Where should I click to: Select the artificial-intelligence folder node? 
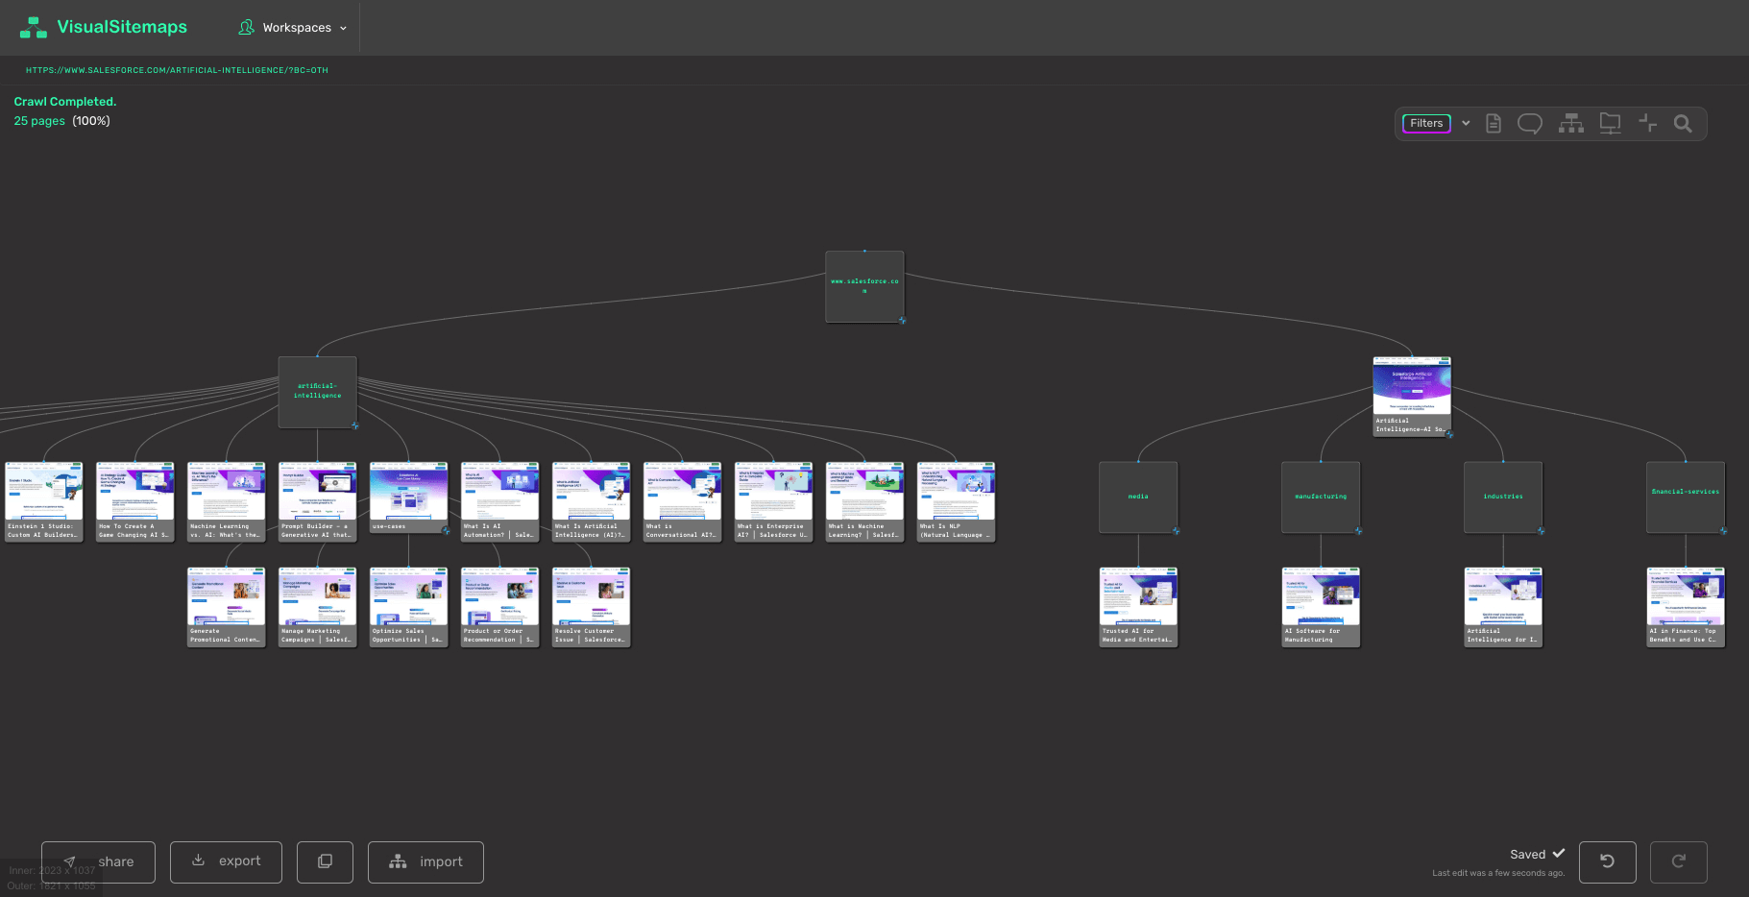click(317, 392)
